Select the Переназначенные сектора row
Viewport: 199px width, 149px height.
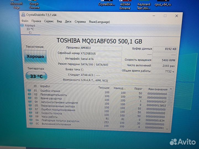(98, 107)
